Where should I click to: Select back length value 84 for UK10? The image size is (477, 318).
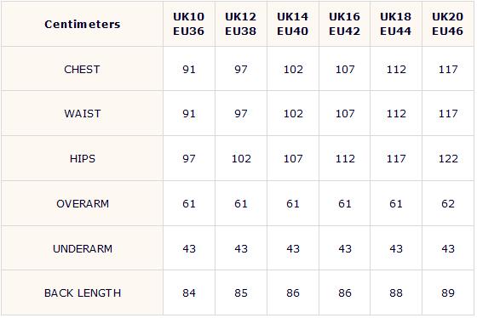click(189, 293)
